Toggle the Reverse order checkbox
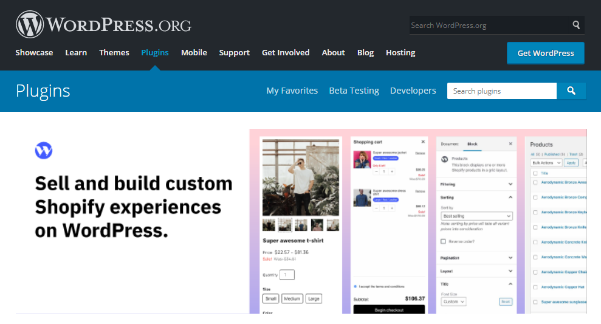Viewport: 601px width, 324px height. click(443, 241)
